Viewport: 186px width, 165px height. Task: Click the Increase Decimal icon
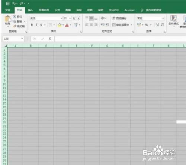click(157, 25)
